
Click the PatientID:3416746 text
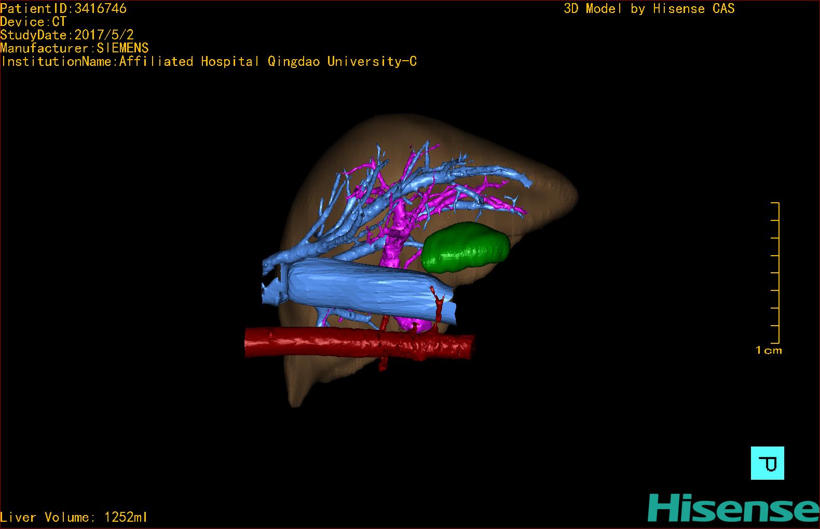coord(63,8)
